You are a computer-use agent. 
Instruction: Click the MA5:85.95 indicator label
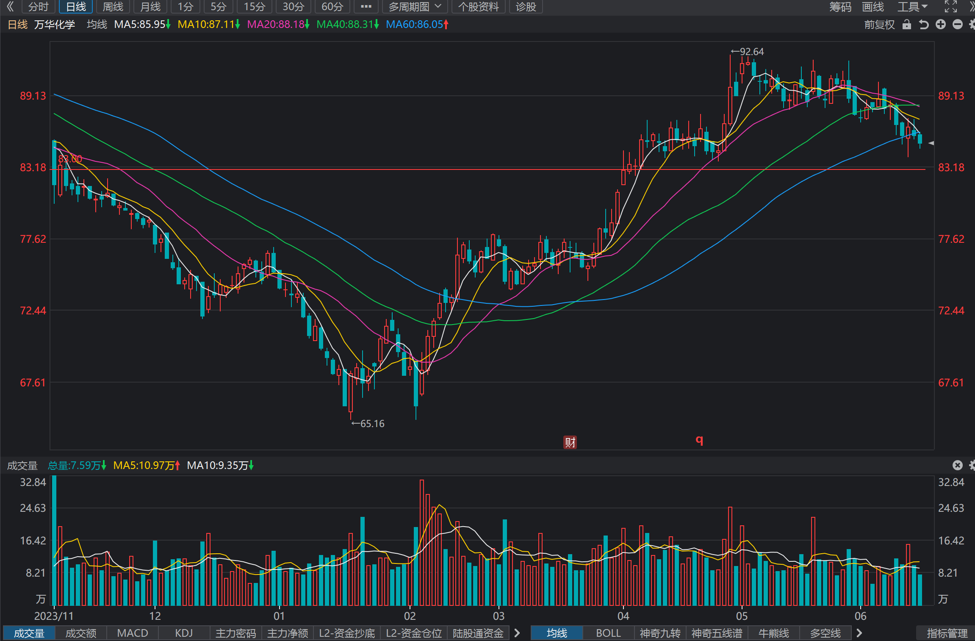click(142, 25)
